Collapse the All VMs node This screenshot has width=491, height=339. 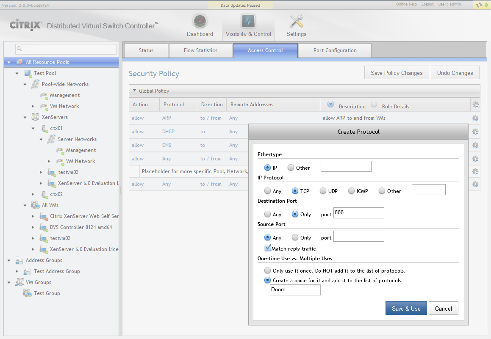25,205
